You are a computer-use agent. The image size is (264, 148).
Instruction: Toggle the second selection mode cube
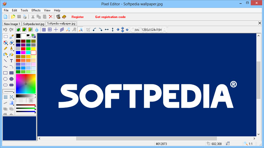24,30
